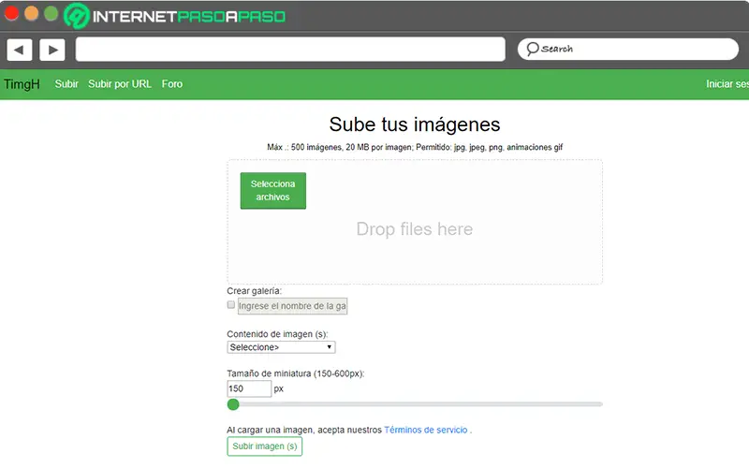Click the green maximize window dot
The width and height of the screenshot is (749, 468).
pyautogui.click(x=51, y=13)
